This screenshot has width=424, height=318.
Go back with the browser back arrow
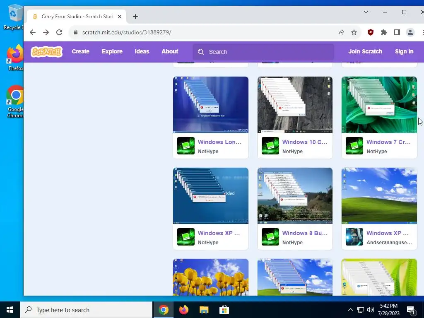click(x=33, y=32)
